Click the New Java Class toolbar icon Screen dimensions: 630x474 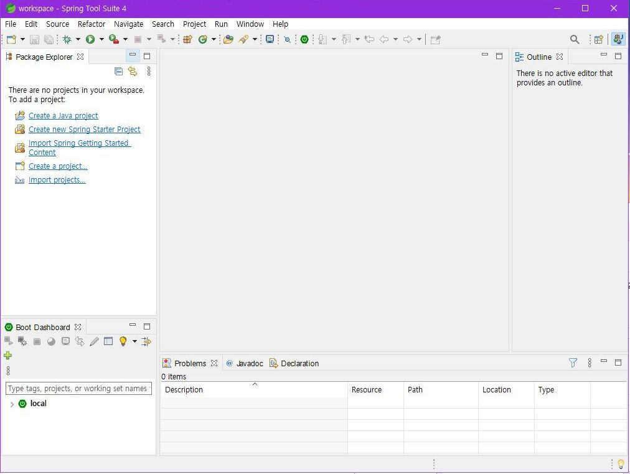click(x=203, y=39)
